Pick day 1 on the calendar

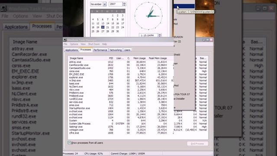coord(113,16)
